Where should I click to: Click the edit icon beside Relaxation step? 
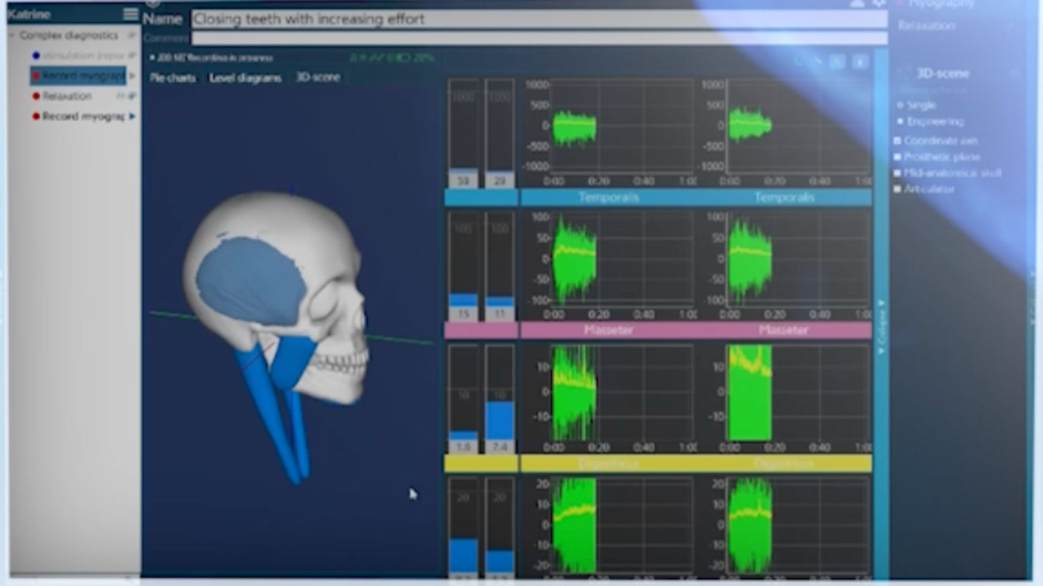[x=132, y=96]
